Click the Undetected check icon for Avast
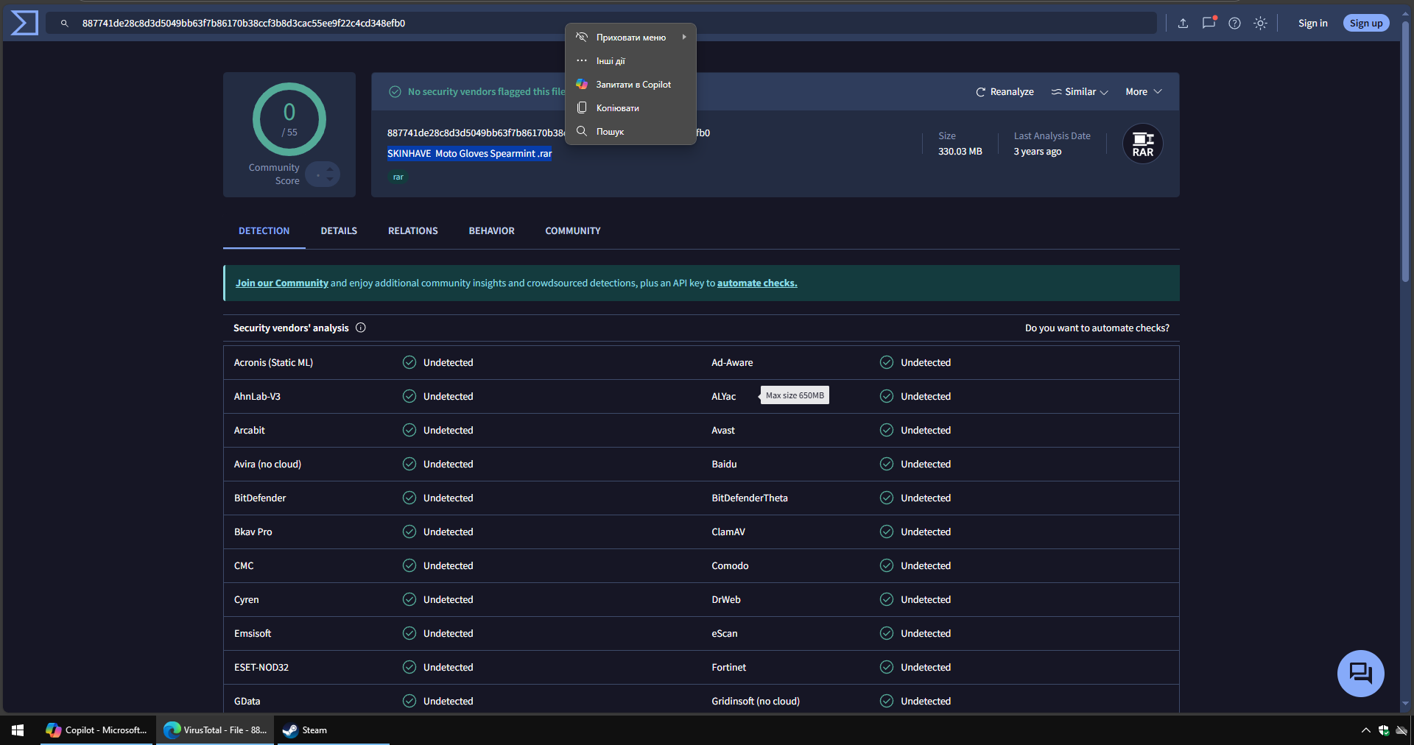Screen dimensions: 1414x745 pyautogui.click(x=887, y=430)
